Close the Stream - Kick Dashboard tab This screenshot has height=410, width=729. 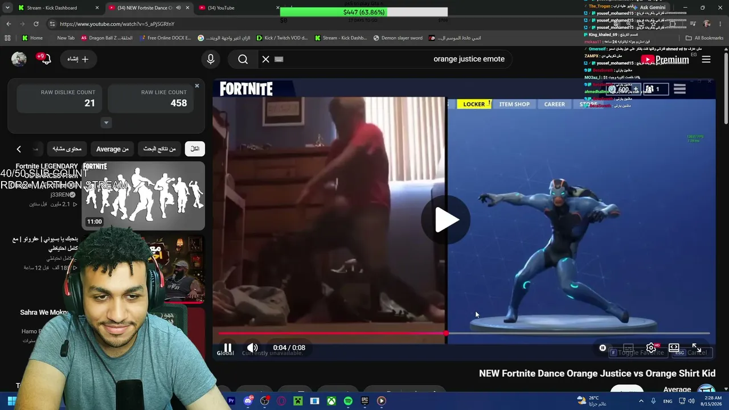(x=97, y=8)
